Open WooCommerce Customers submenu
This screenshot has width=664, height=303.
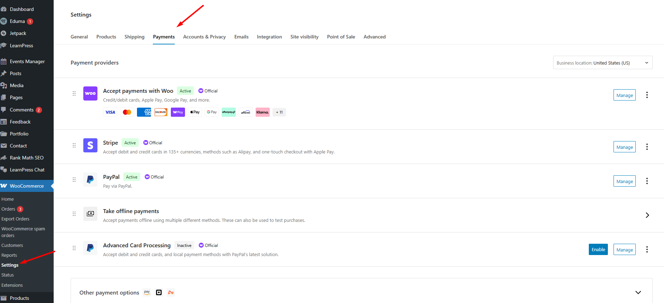[x=12, y=245]
